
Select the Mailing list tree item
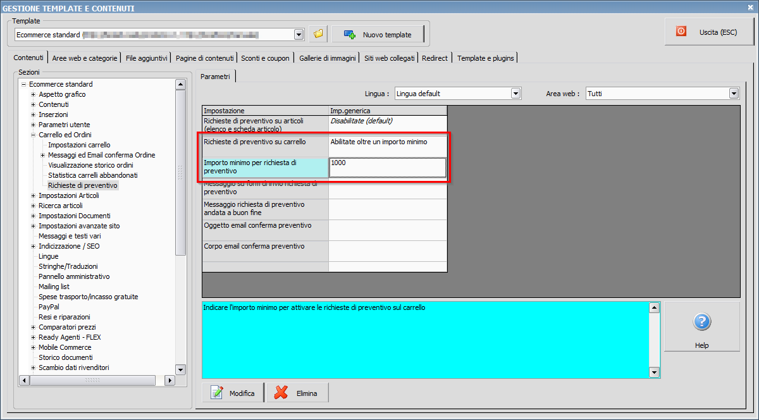(x=54, y=287)
